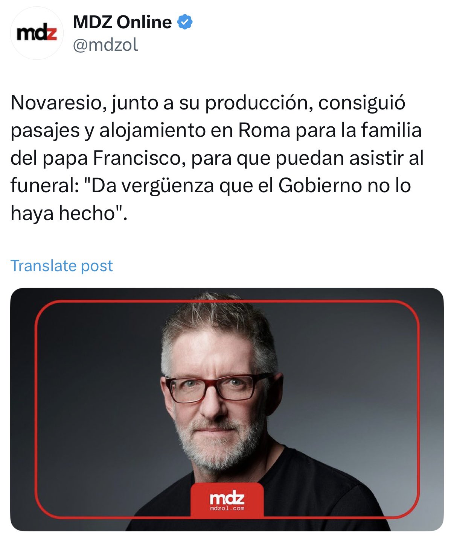Click the red-framed eyeglasses in the photo
This screenshot has width=454, height=540.
pyautogui.click(x=218, y=388)
